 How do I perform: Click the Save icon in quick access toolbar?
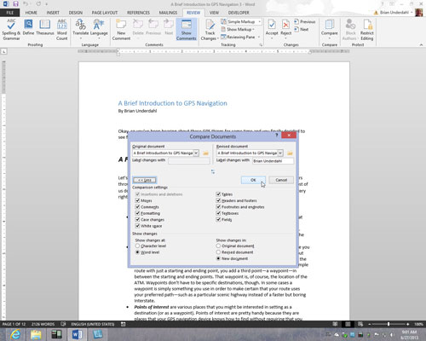pos(15,4)
